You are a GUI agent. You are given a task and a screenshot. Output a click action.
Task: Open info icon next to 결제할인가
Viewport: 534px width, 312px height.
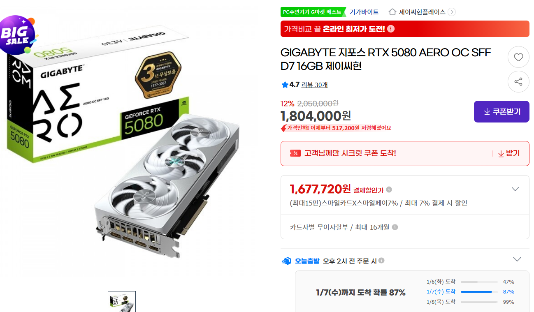tap(389, 190)
